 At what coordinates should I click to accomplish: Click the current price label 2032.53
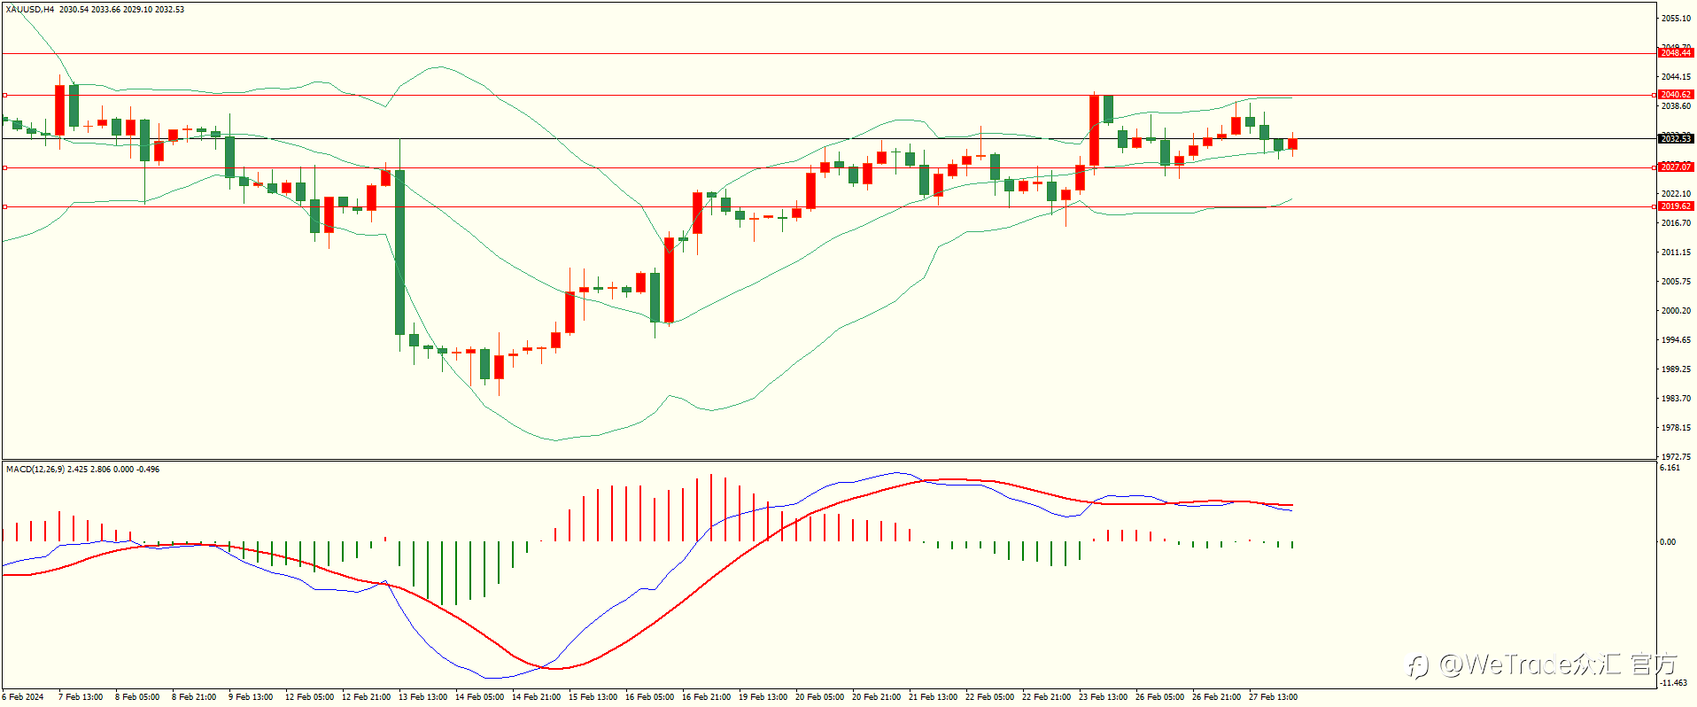(1675, 139)
